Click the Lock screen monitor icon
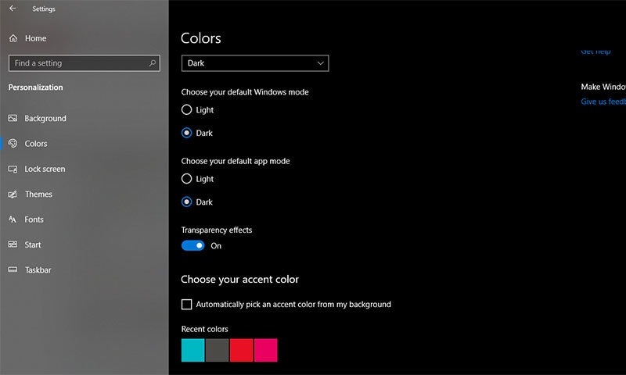This screenshot has width=626, height=375. click(13, 169)
